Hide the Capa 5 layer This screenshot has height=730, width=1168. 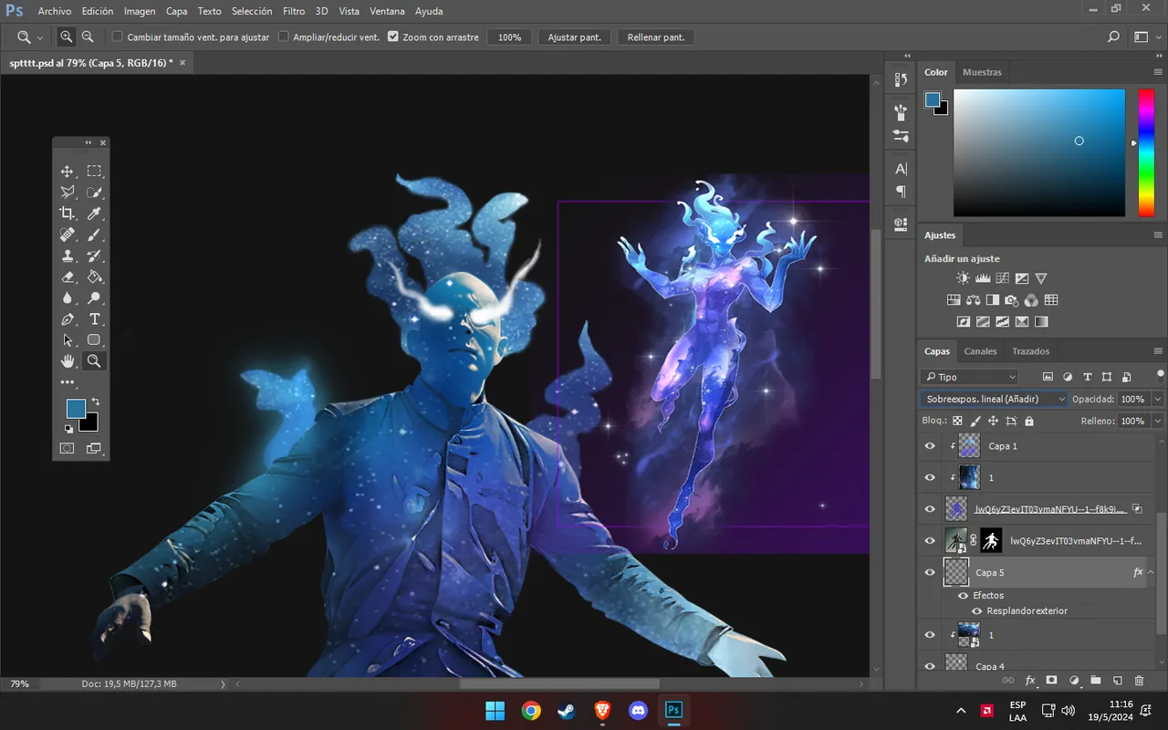pos(930,572)
